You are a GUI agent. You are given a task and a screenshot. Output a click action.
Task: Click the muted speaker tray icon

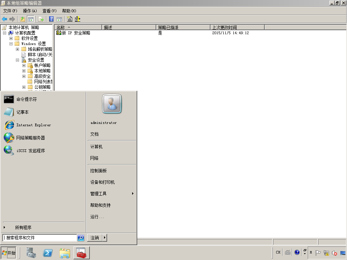(334, 253)
